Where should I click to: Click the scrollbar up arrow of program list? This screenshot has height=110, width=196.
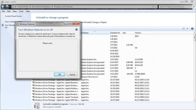click(x=195, y=32)
